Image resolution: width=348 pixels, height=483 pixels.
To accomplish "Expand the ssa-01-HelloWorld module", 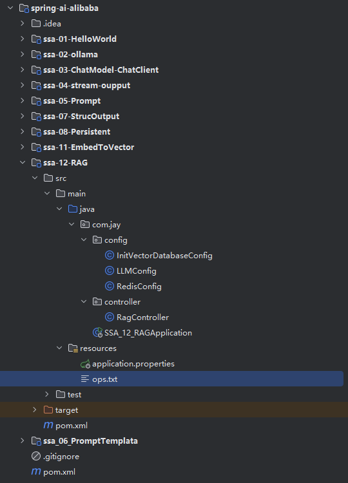I will (22, 39).
